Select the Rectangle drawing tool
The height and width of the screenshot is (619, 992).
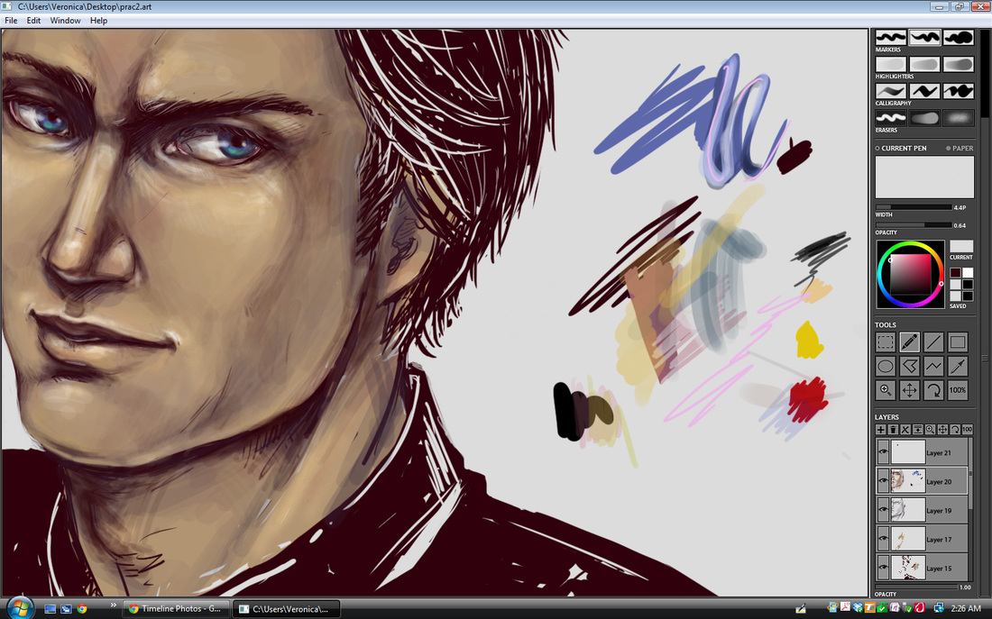(958, 341)
